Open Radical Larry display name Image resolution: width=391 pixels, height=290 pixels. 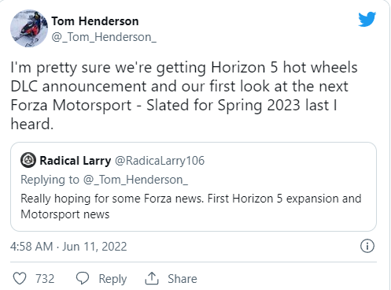pyautogui.click(x=76, y=161)
